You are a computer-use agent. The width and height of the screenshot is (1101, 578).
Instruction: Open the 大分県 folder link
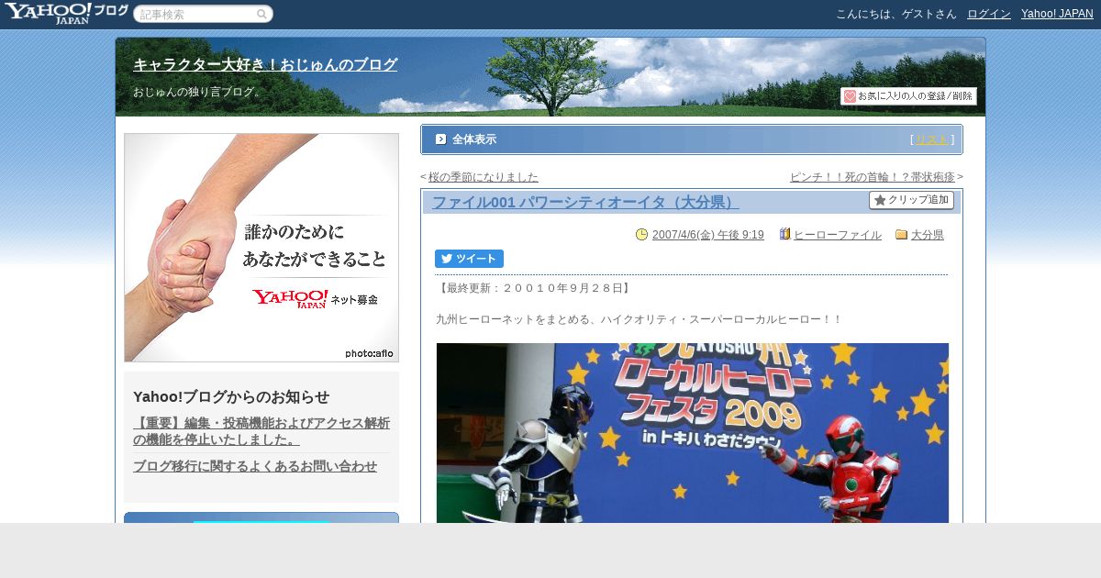pyautogui.click(x=928, y=235)
